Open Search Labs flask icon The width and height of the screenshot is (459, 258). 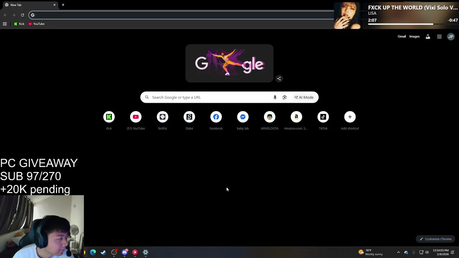[428, 37]
